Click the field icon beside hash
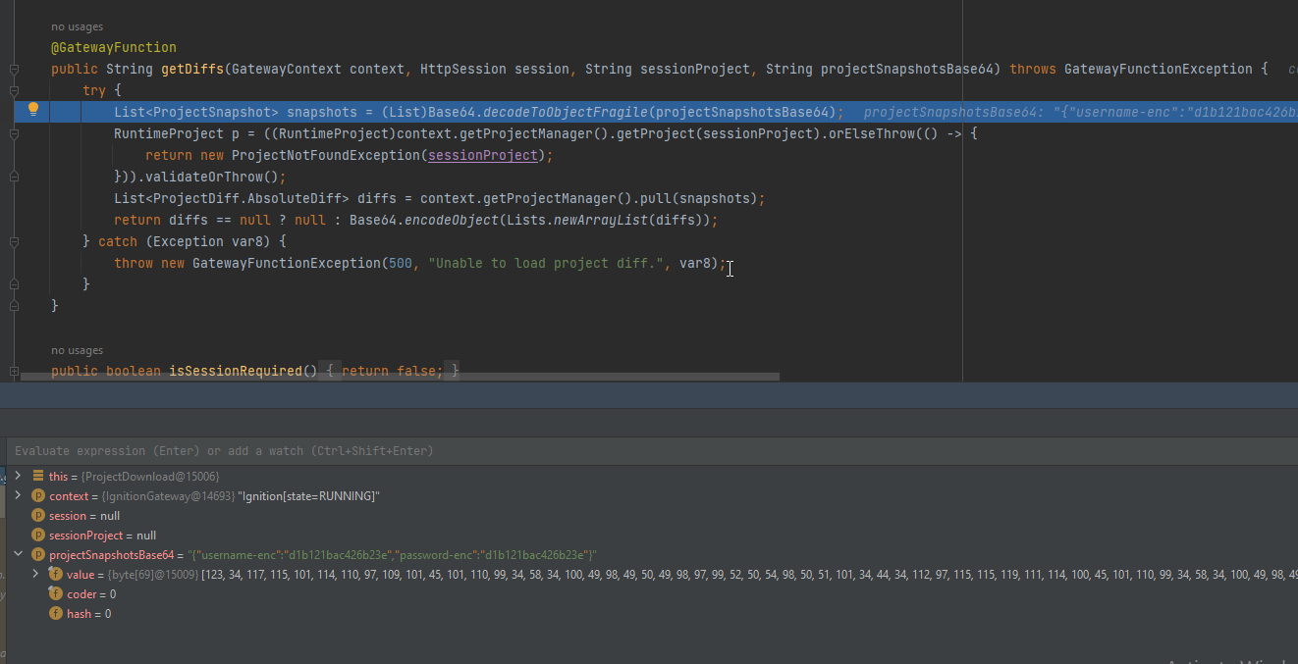1298x664 pixels. (56, 614)
